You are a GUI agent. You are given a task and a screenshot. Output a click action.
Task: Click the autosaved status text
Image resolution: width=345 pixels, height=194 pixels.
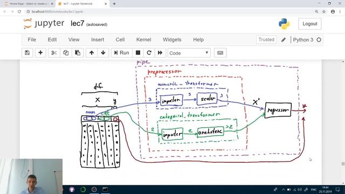coord(97,24)
